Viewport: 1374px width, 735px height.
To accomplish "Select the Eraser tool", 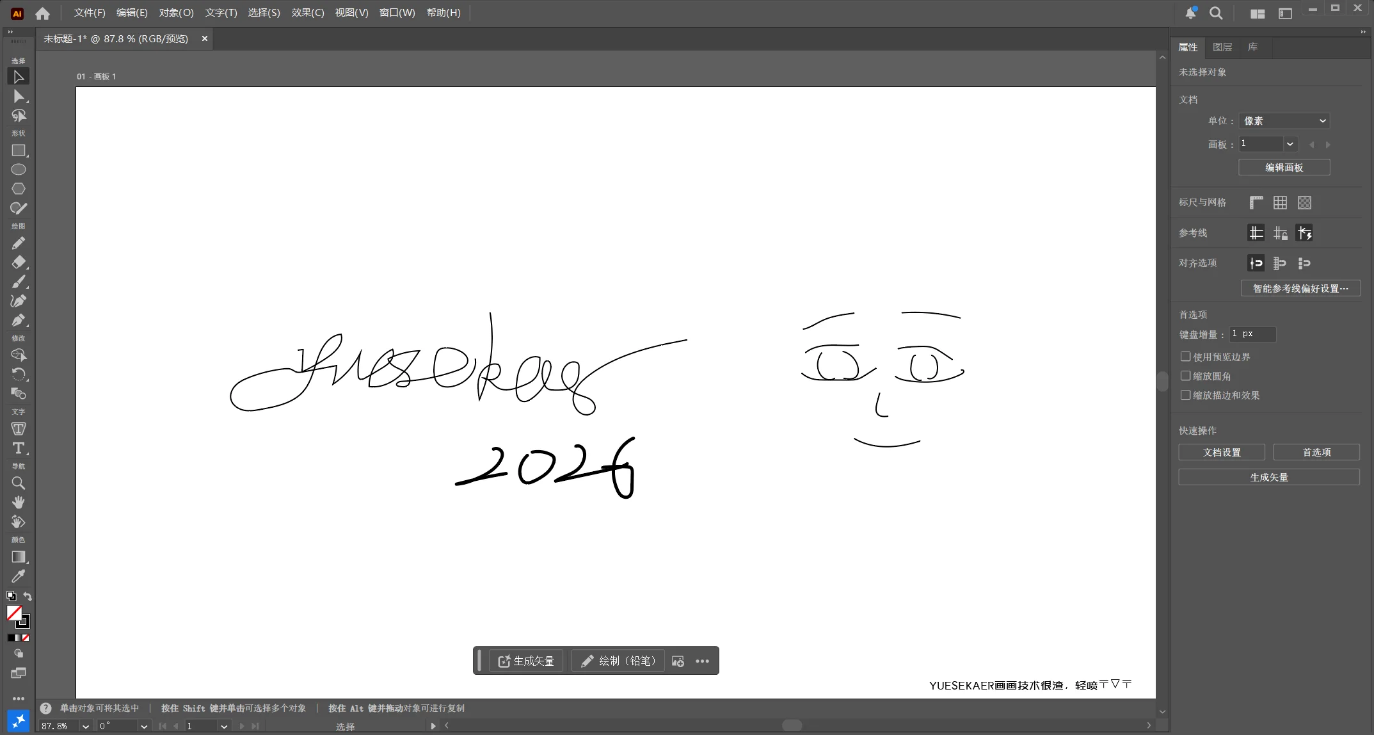I will [x=19, y=262].
